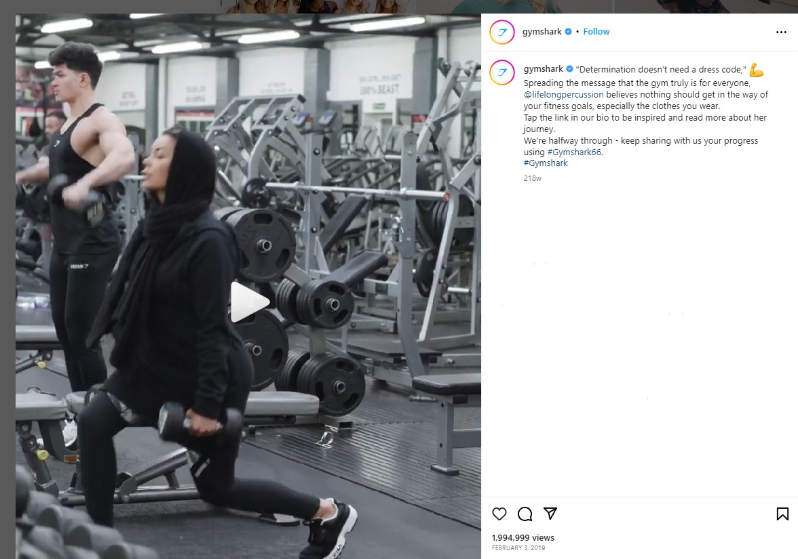This screenshot has width=798, height=559.
Task: Open the #Gymshark66 hashtag
Action: (x=574, y=152)
